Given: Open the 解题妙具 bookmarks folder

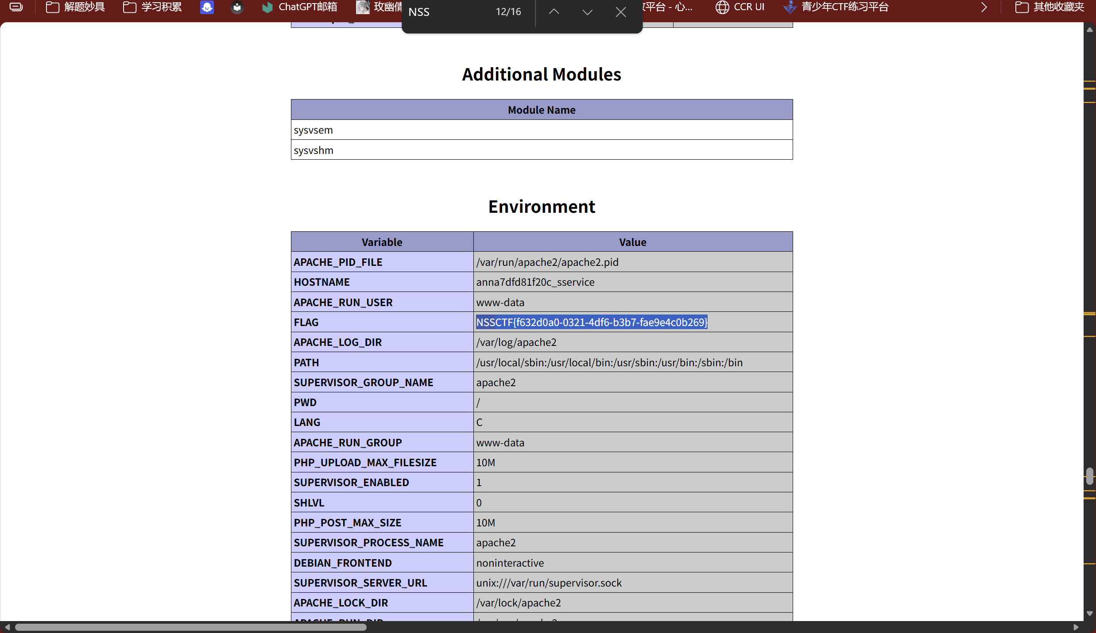Looking at the screenshot, I should 75,7.
